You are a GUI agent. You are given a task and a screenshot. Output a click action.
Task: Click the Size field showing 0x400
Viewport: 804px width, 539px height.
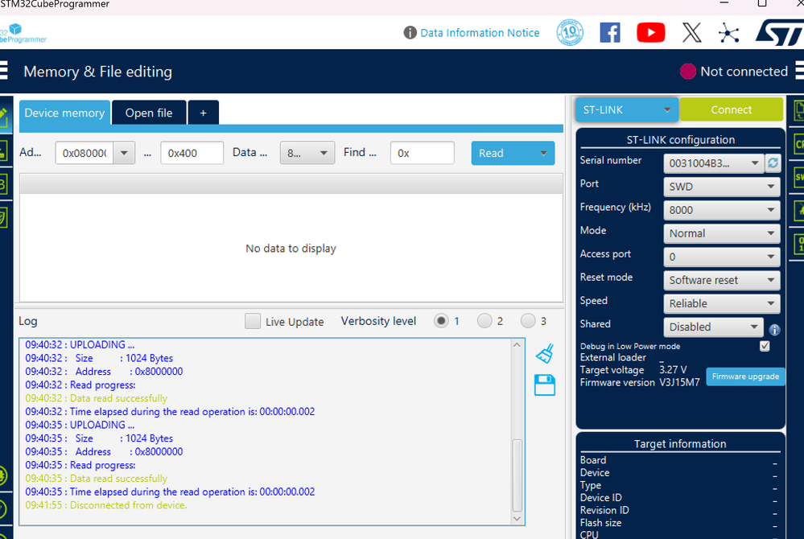(192, 153)
